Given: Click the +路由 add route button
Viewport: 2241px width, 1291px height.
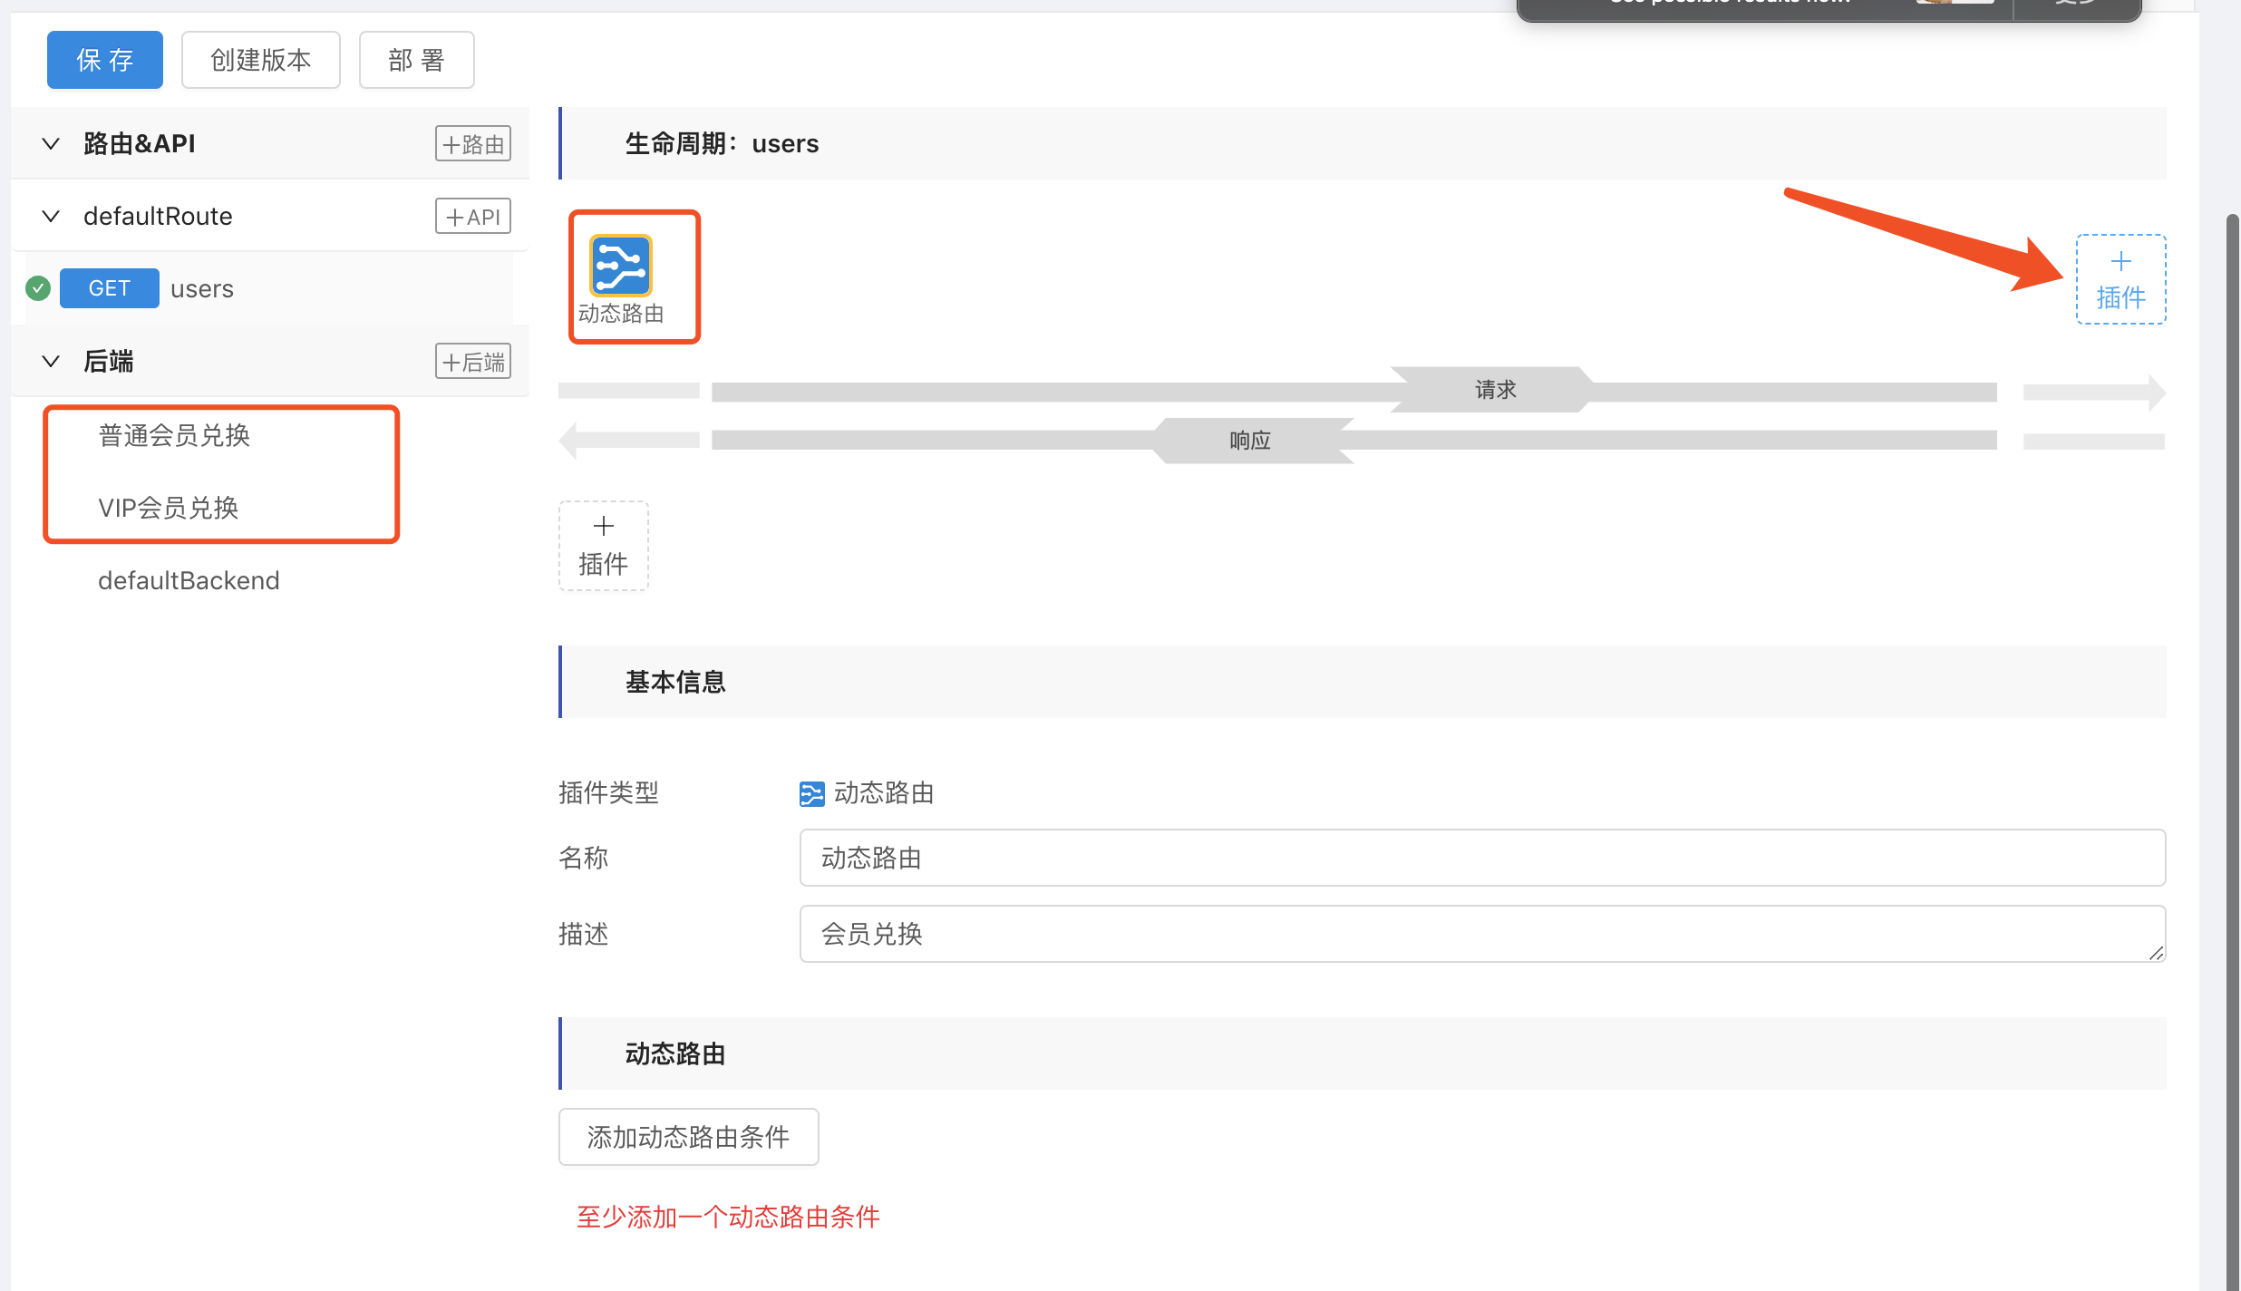Looking at the screenshot, I should coord(472,144).
